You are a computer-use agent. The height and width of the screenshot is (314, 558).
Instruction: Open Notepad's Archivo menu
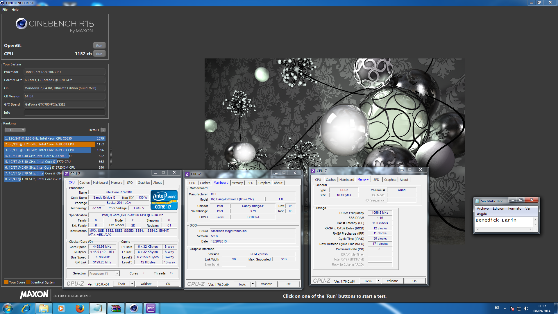click(x=483, y=208)
